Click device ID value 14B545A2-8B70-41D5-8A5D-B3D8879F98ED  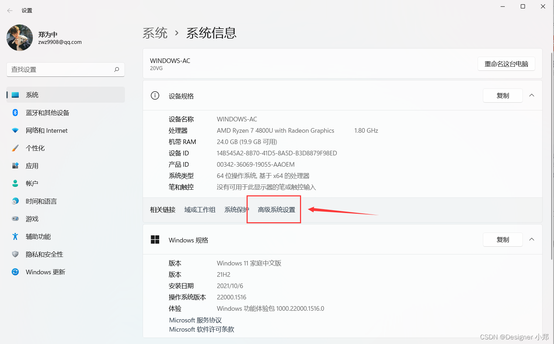[x=277, y=153]
